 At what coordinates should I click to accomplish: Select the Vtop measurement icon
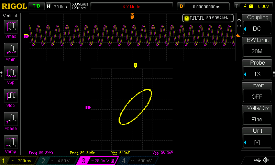click(11, 96)
